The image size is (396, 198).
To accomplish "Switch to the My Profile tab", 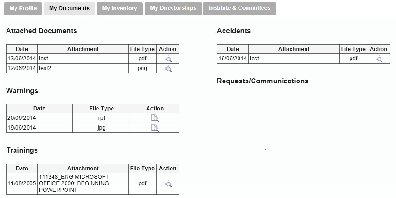I will (x=23, y=8).
